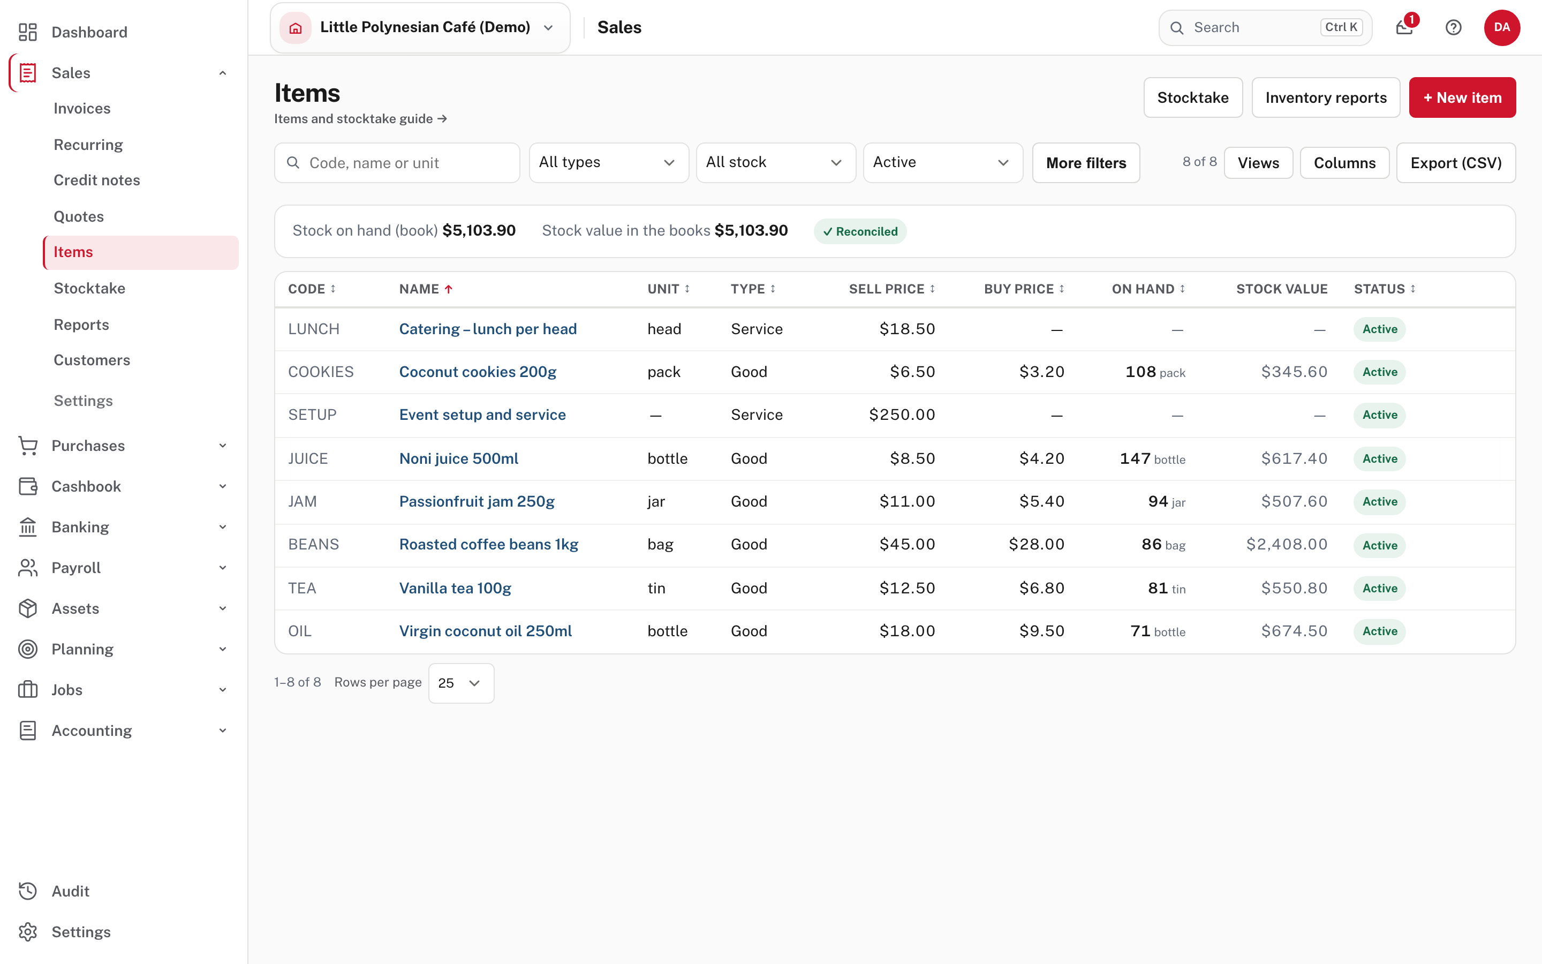Viewport: 1542px width, 964px height.
Task: Open Noni juice 500ml item
Action: 459,458
